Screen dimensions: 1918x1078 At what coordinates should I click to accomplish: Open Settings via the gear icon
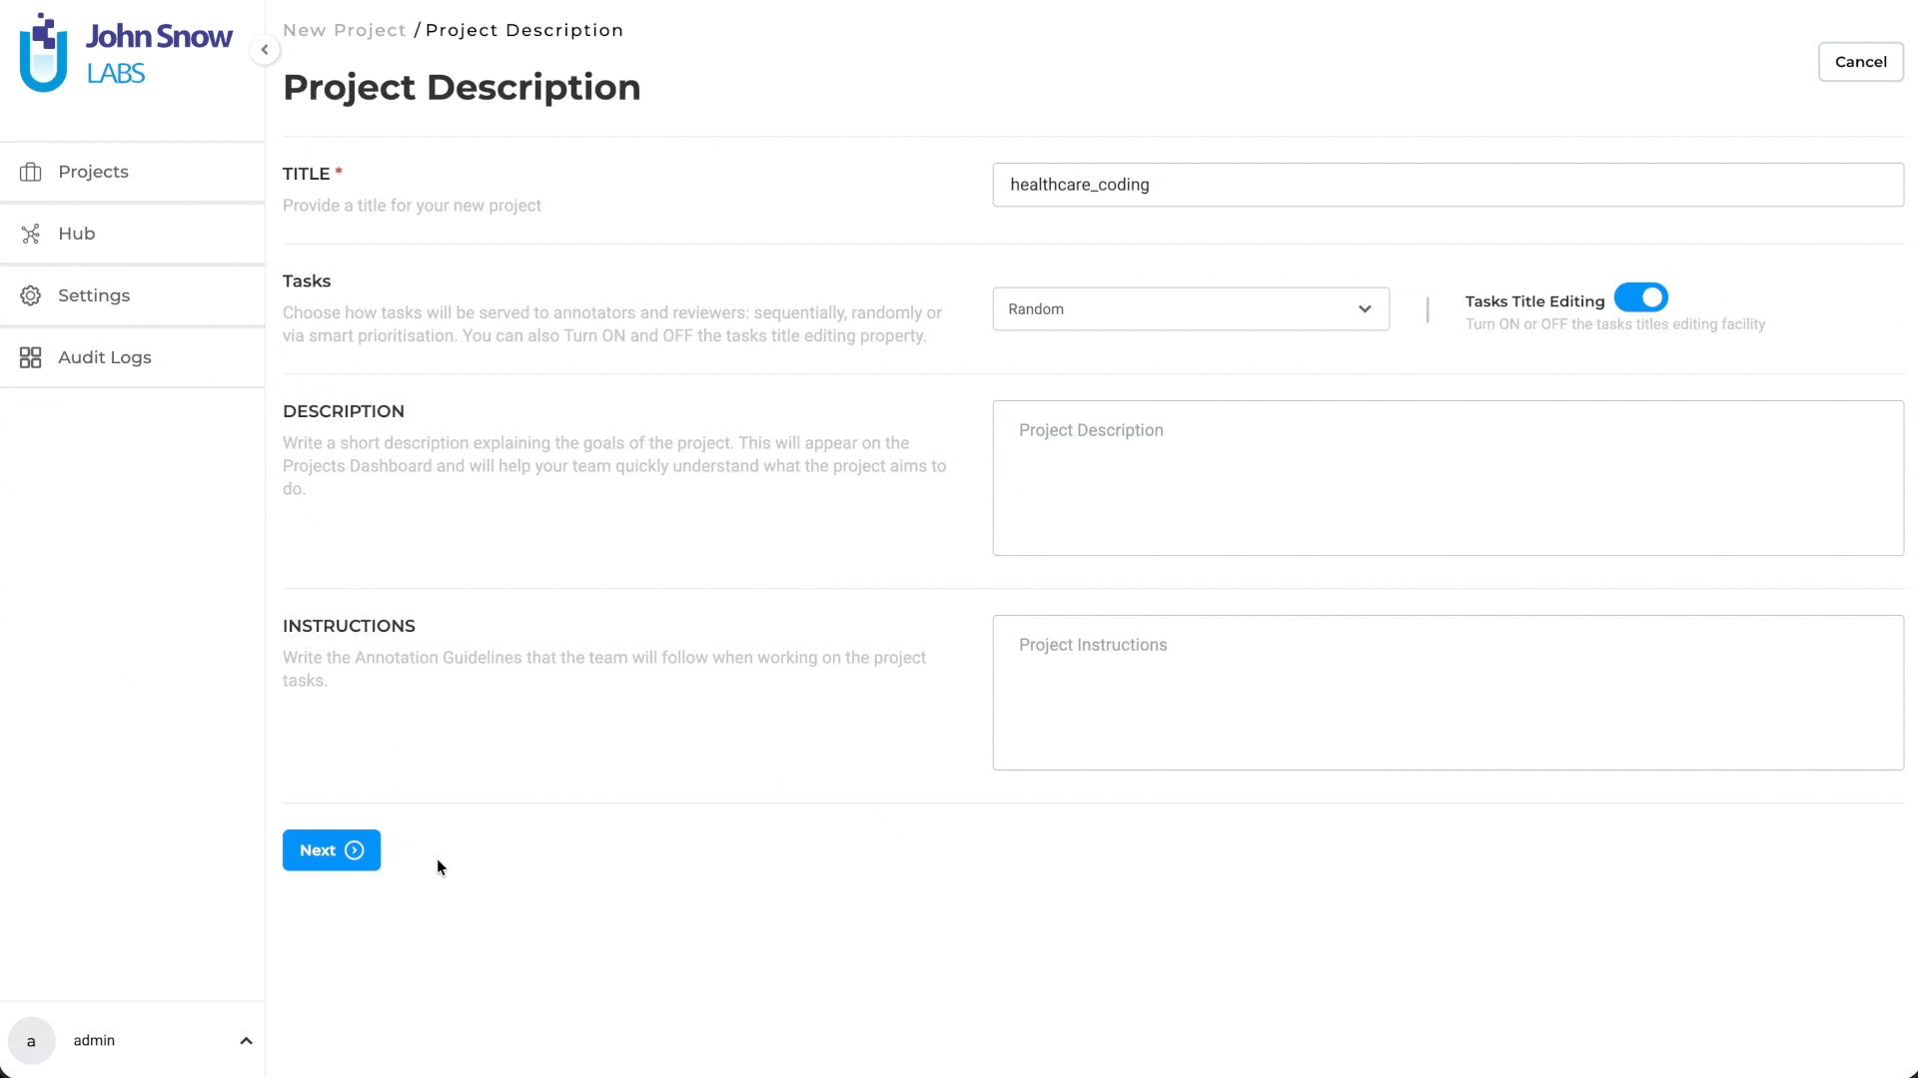pos(30,295)
